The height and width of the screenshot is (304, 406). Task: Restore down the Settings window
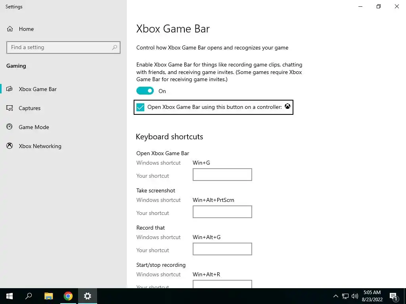(379, 6)
